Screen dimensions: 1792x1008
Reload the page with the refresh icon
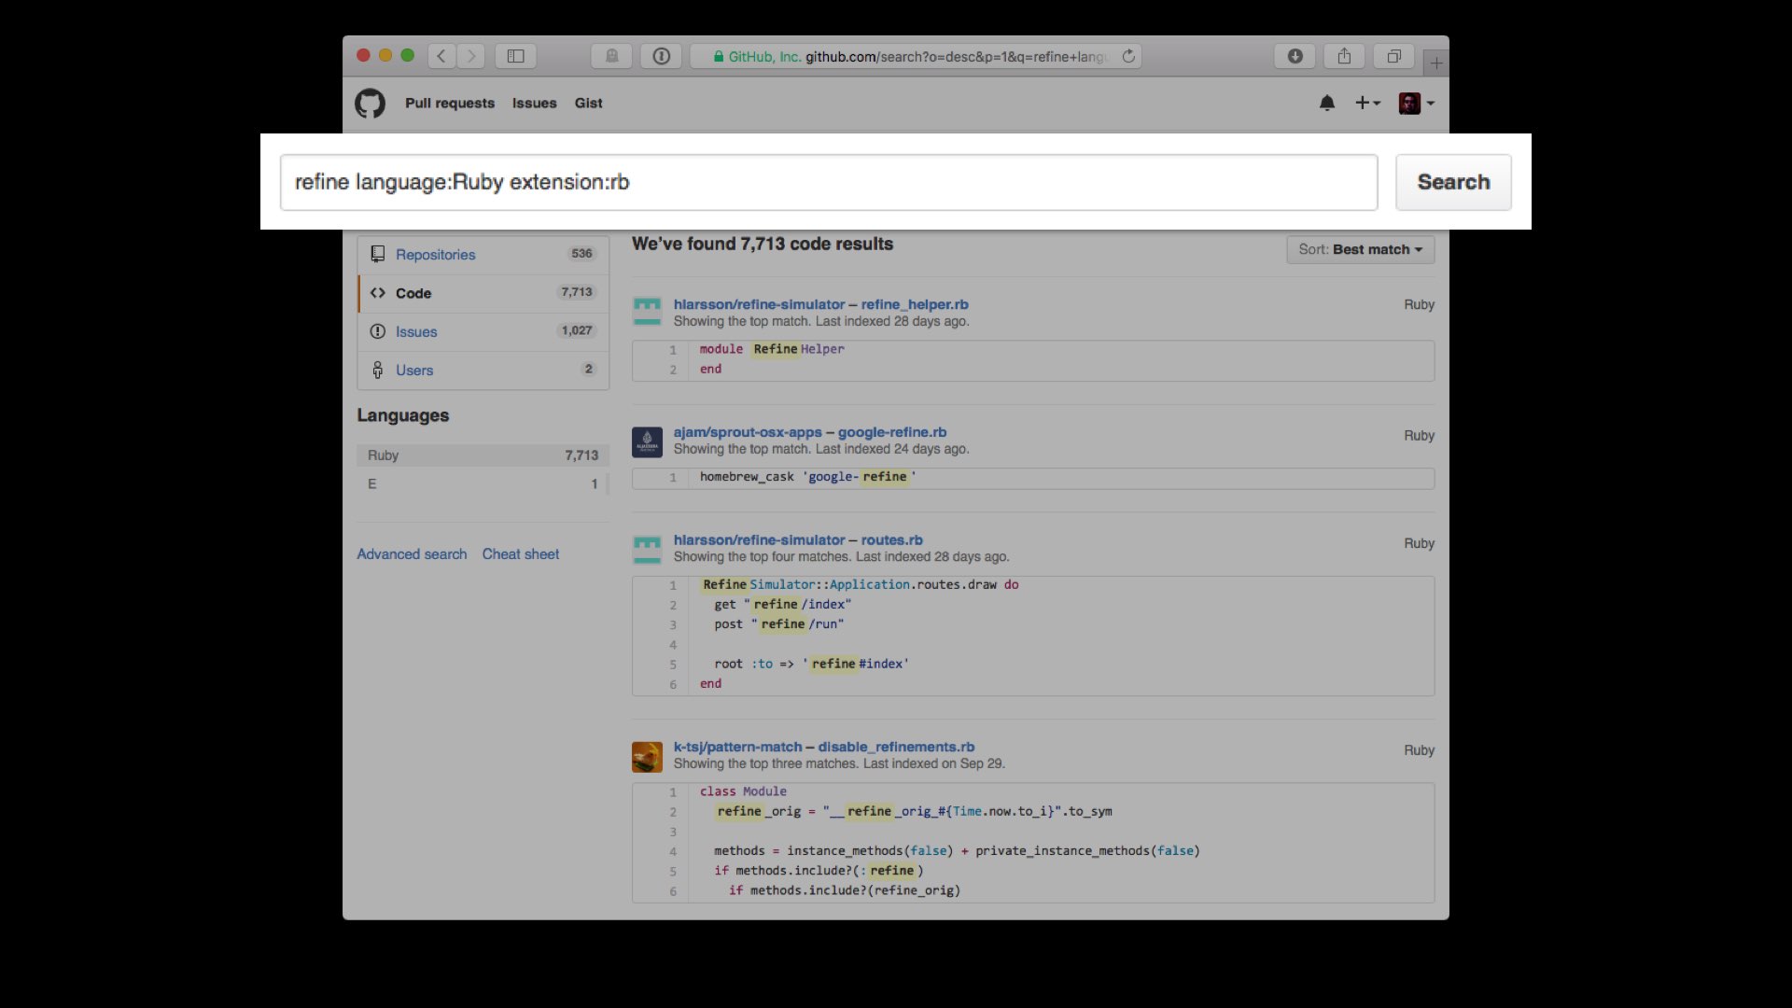tap(1128, 56)
